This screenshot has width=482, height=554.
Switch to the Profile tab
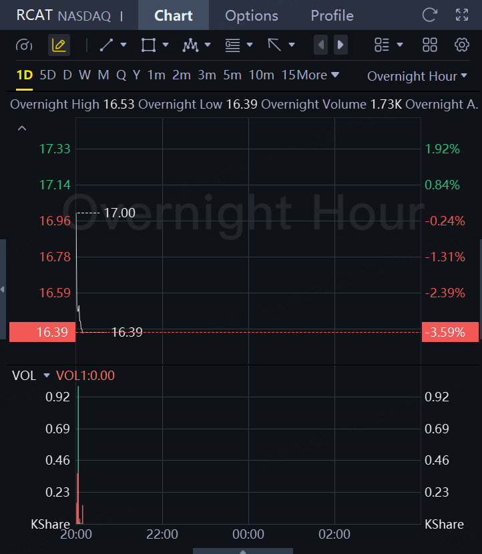[332, 15]
